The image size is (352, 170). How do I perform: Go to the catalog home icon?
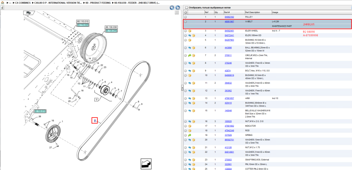pyautogui.click(x=2, y=3)
